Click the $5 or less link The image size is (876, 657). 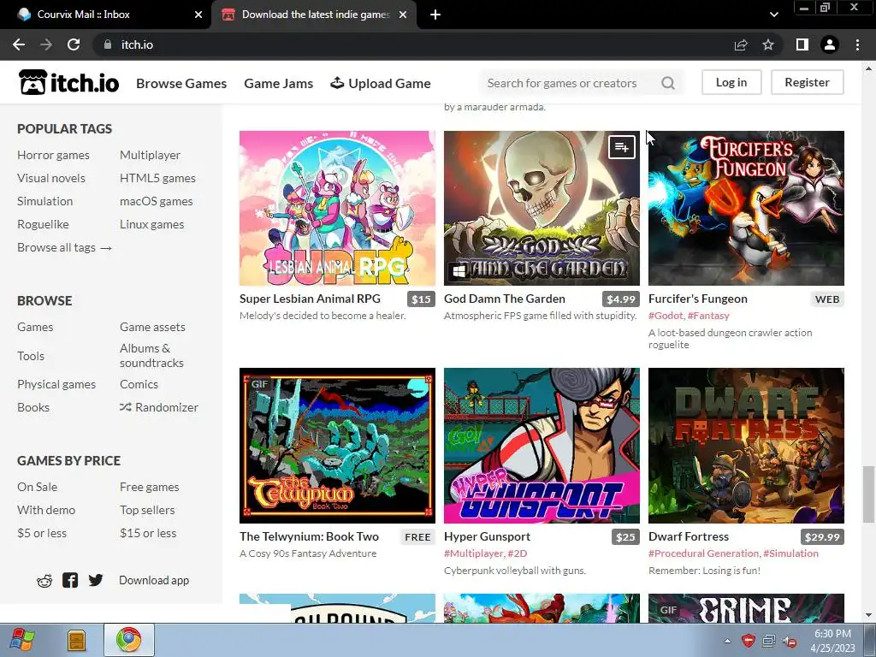[42, 533]
